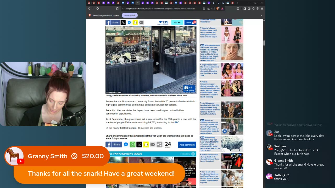Open reader mode icon in address bar
Viewport: 335px width, 188px height.
204,9
